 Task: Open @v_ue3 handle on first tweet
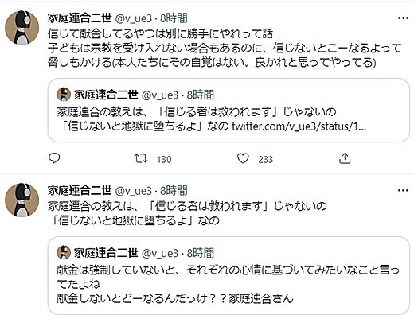(x=134, y=18)
